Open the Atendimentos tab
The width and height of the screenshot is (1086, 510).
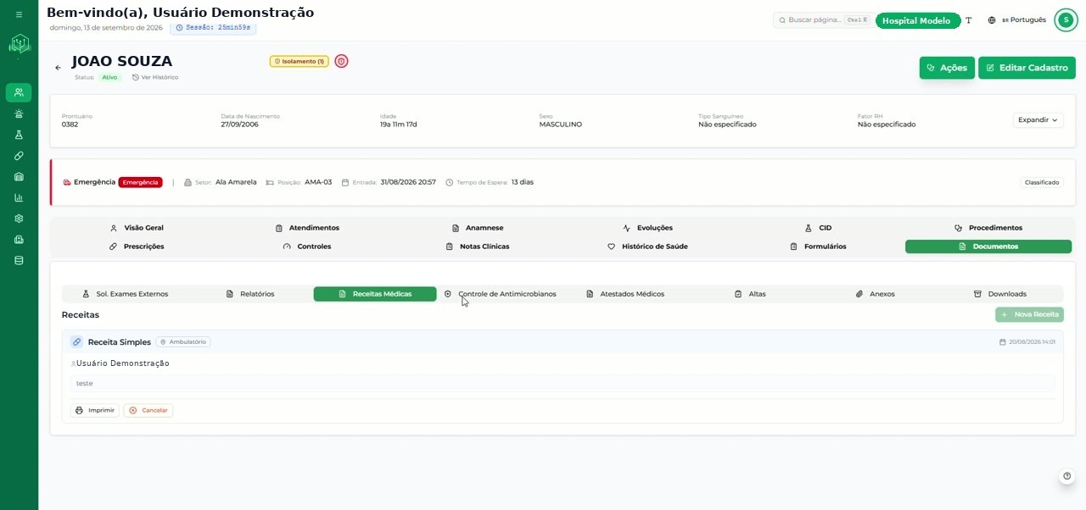pos(307,228)
